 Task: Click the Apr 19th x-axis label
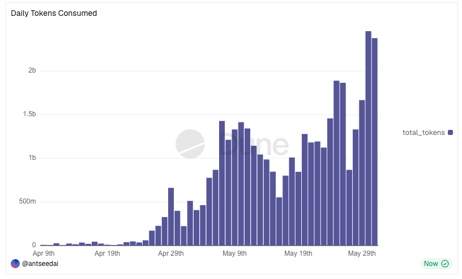[x=107, y=253]
